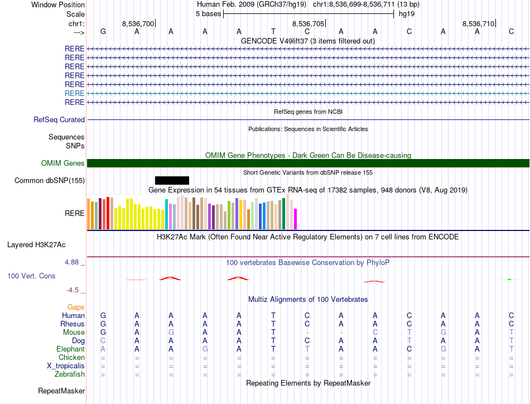Click the green PhyloP conservation mark

pyautogui.click(x=509, y=279)
